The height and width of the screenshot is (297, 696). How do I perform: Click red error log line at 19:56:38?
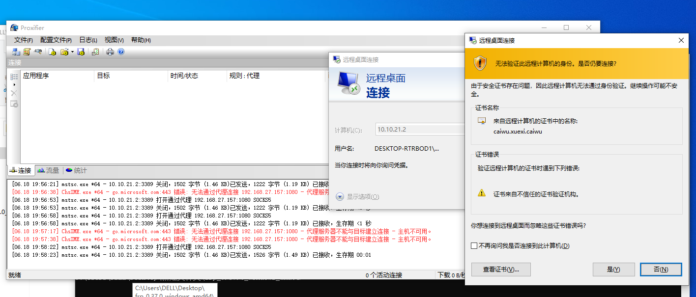(x=170, y=192)
